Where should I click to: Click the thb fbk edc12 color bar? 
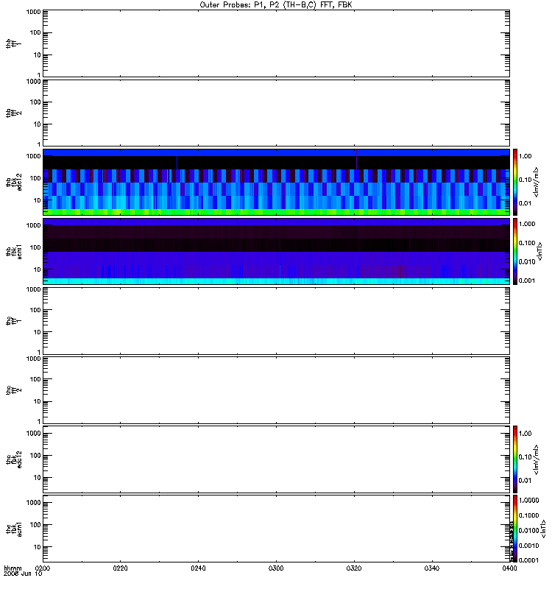[515, 182]
